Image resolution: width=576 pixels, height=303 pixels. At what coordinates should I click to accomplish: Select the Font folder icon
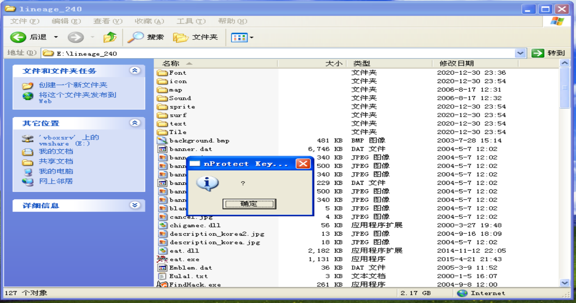pyautogui.click(x=162, y=73)
